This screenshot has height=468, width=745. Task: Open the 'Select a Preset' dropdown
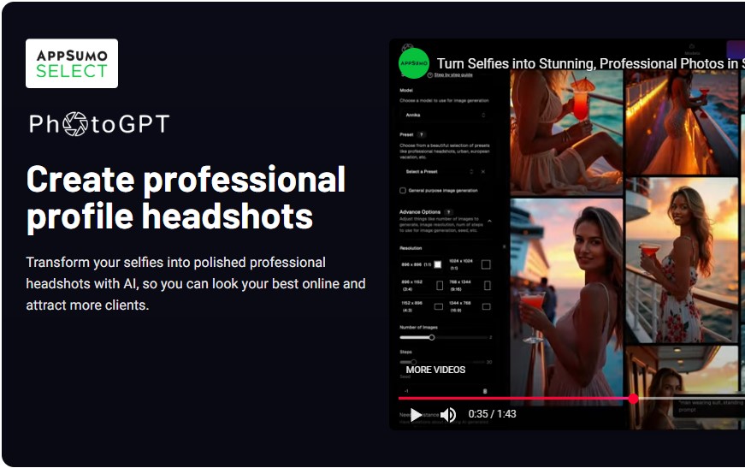tap(438, 171)
